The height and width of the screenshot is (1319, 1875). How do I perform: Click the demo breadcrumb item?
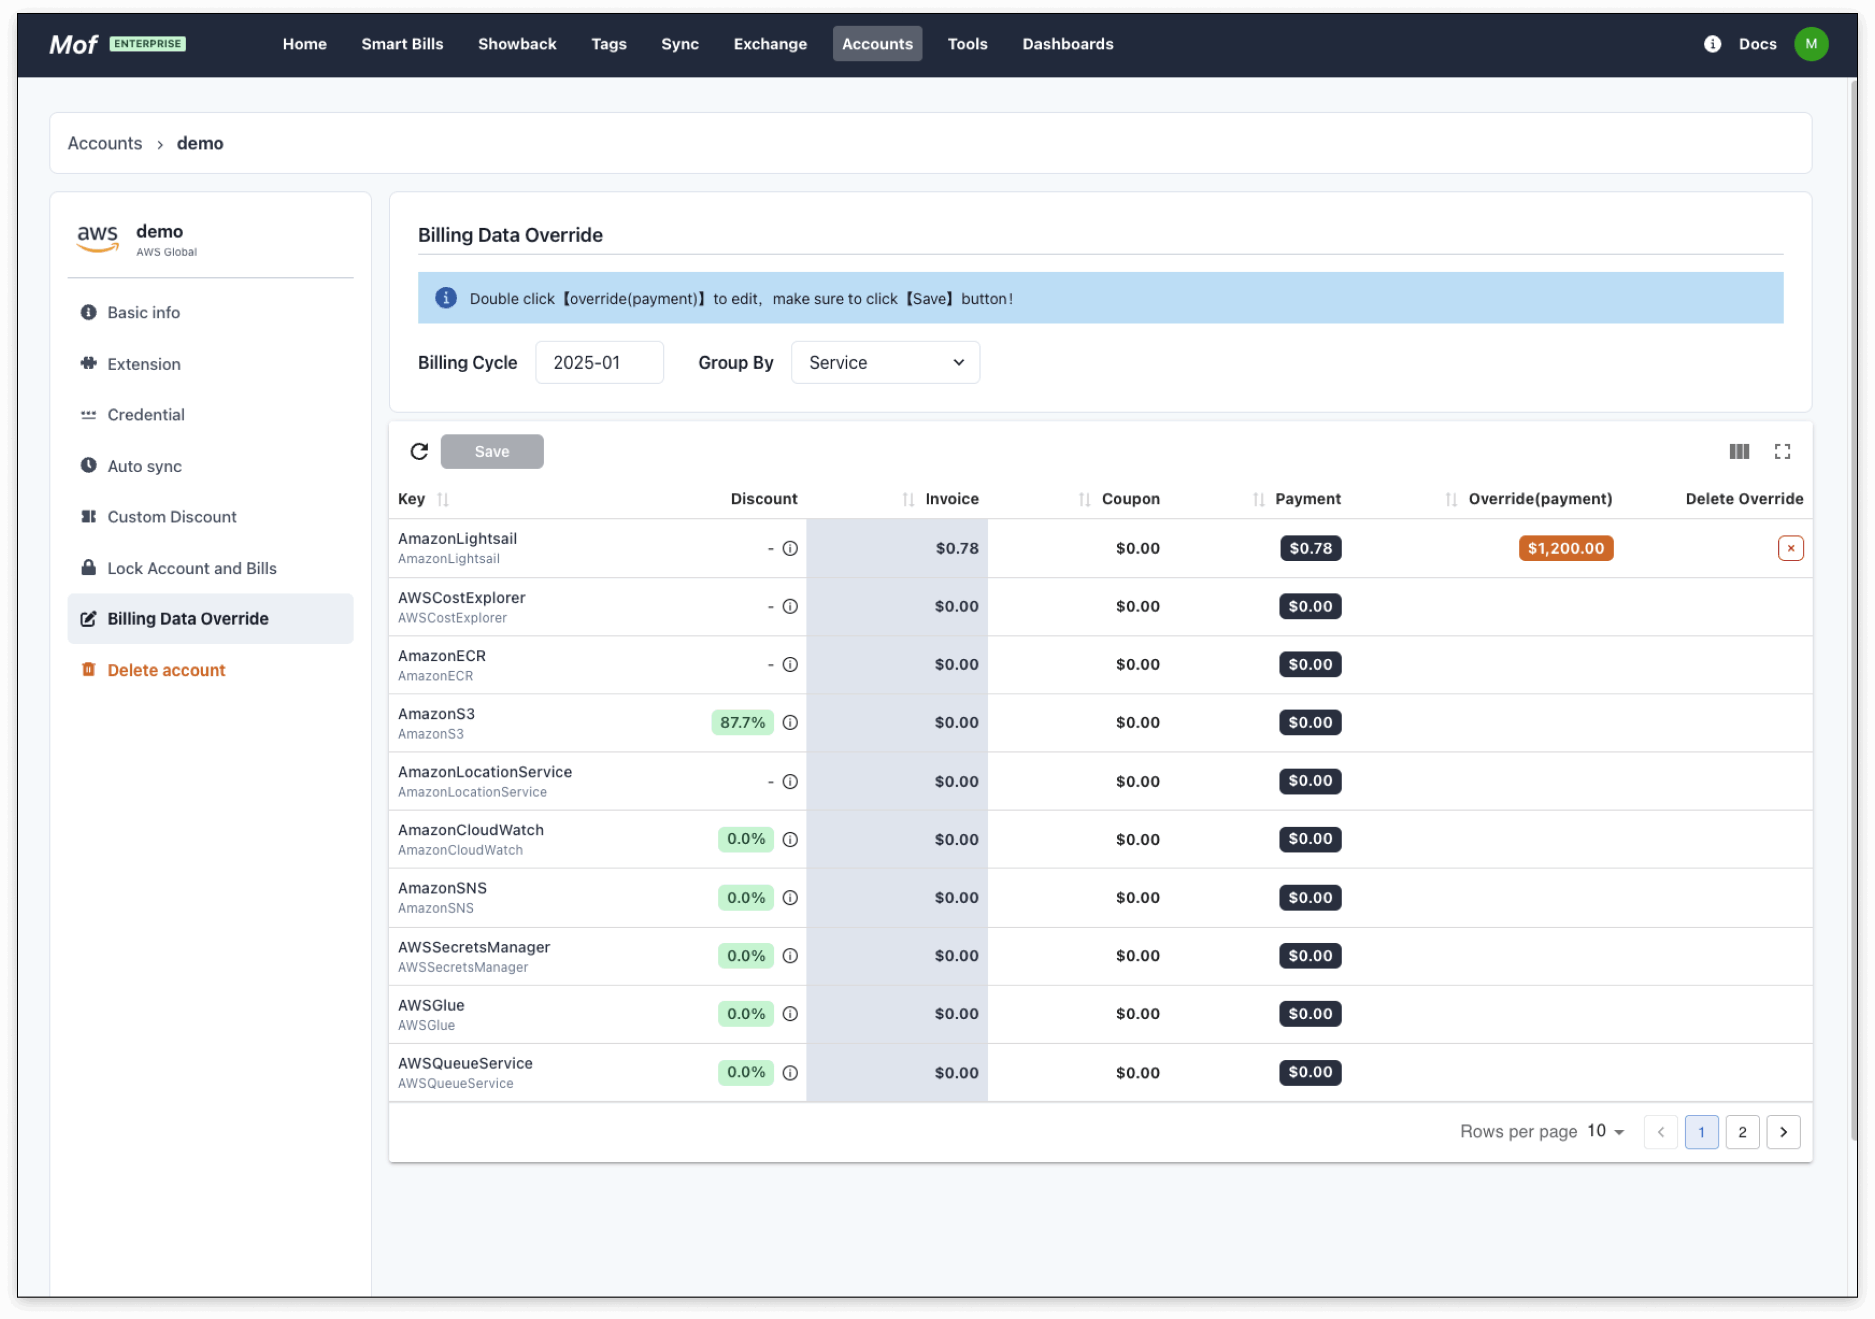coord(200,143)
